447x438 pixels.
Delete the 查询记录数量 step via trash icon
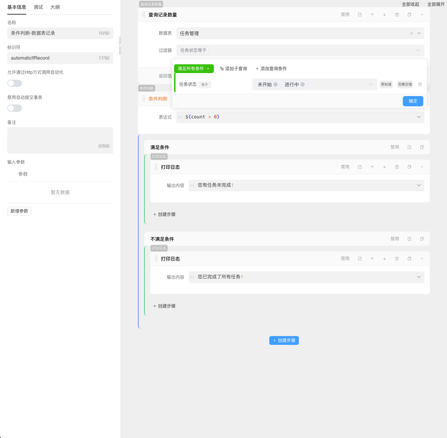[397, 15]
